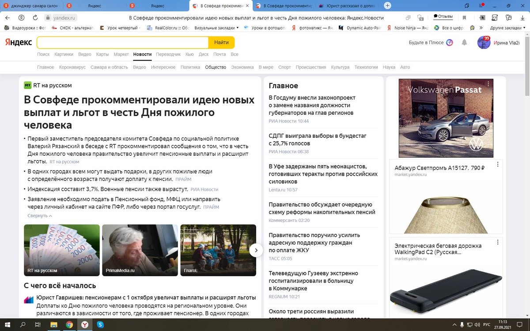
Task: Open Chrome from the taskbar
Action: pyautogui.click(x=69, y=324)
